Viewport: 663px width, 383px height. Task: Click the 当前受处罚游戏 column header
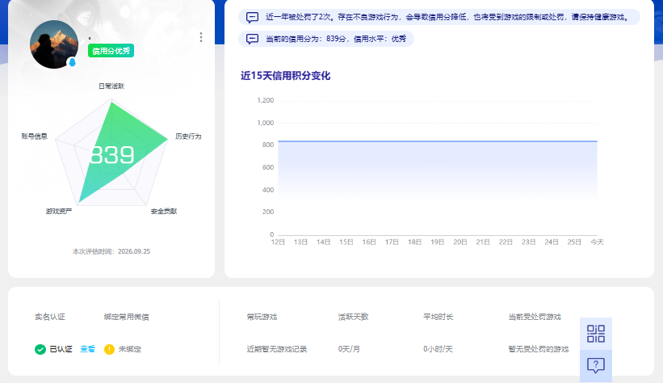[535, 317]
